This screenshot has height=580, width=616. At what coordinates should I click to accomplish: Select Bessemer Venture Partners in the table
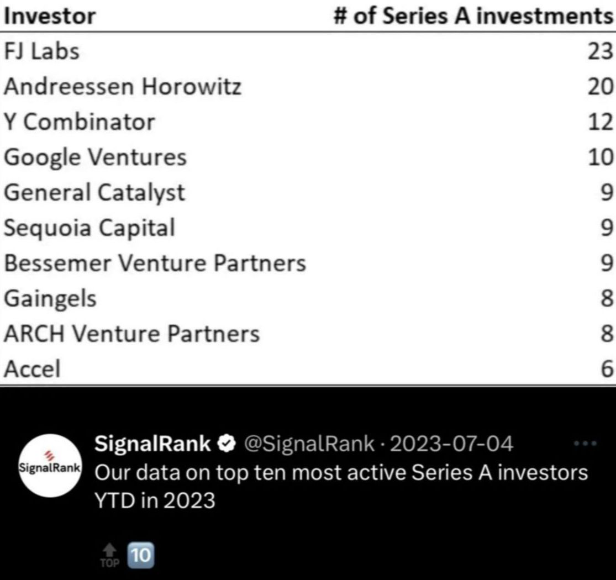(155, 263)
